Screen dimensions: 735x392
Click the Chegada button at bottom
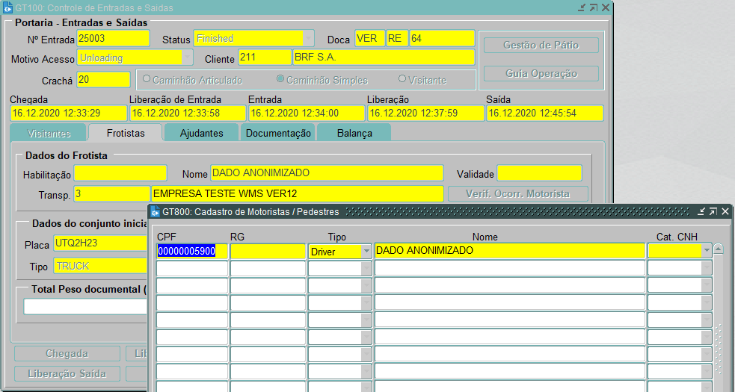coord(67,354)
